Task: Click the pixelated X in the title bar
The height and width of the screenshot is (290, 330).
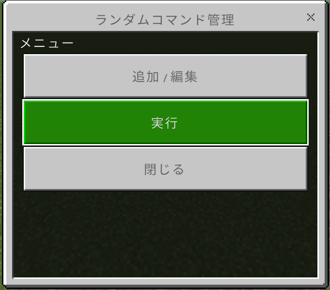Action: [x=311, y=17]
